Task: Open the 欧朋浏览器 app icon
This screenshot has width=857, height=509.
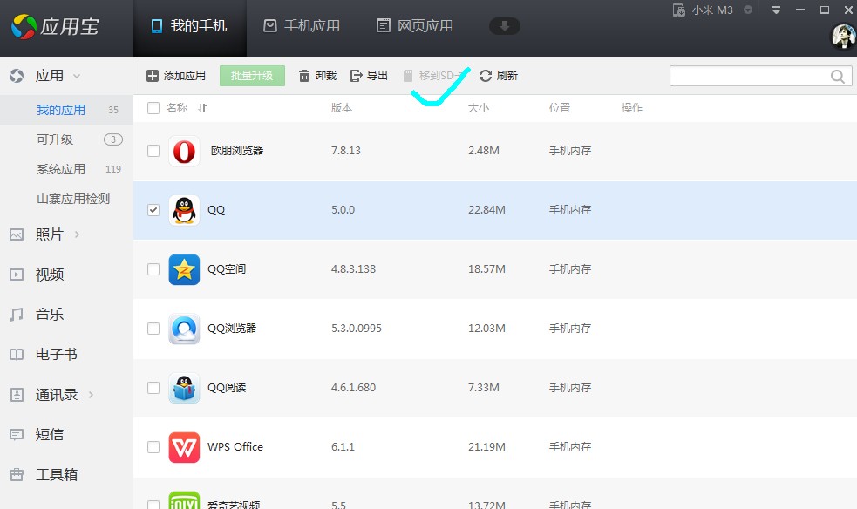Action: pyautogui.click(x=184, y=151)
